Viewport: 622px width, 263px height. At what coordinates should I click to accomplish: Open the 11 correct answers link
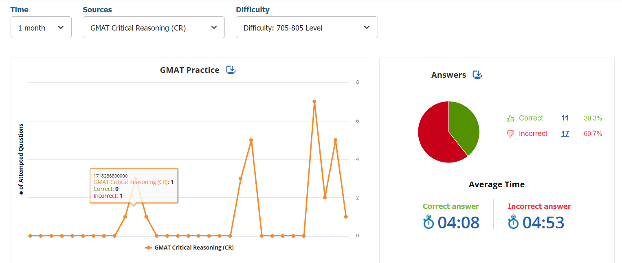point(565,118)
